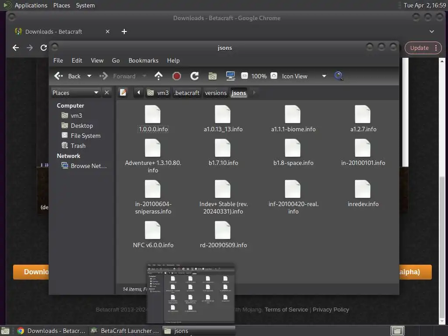Open the Back history dropdown arrow
Image resolution: width=448 pixels, height=336 pixels.
[89, 76]
